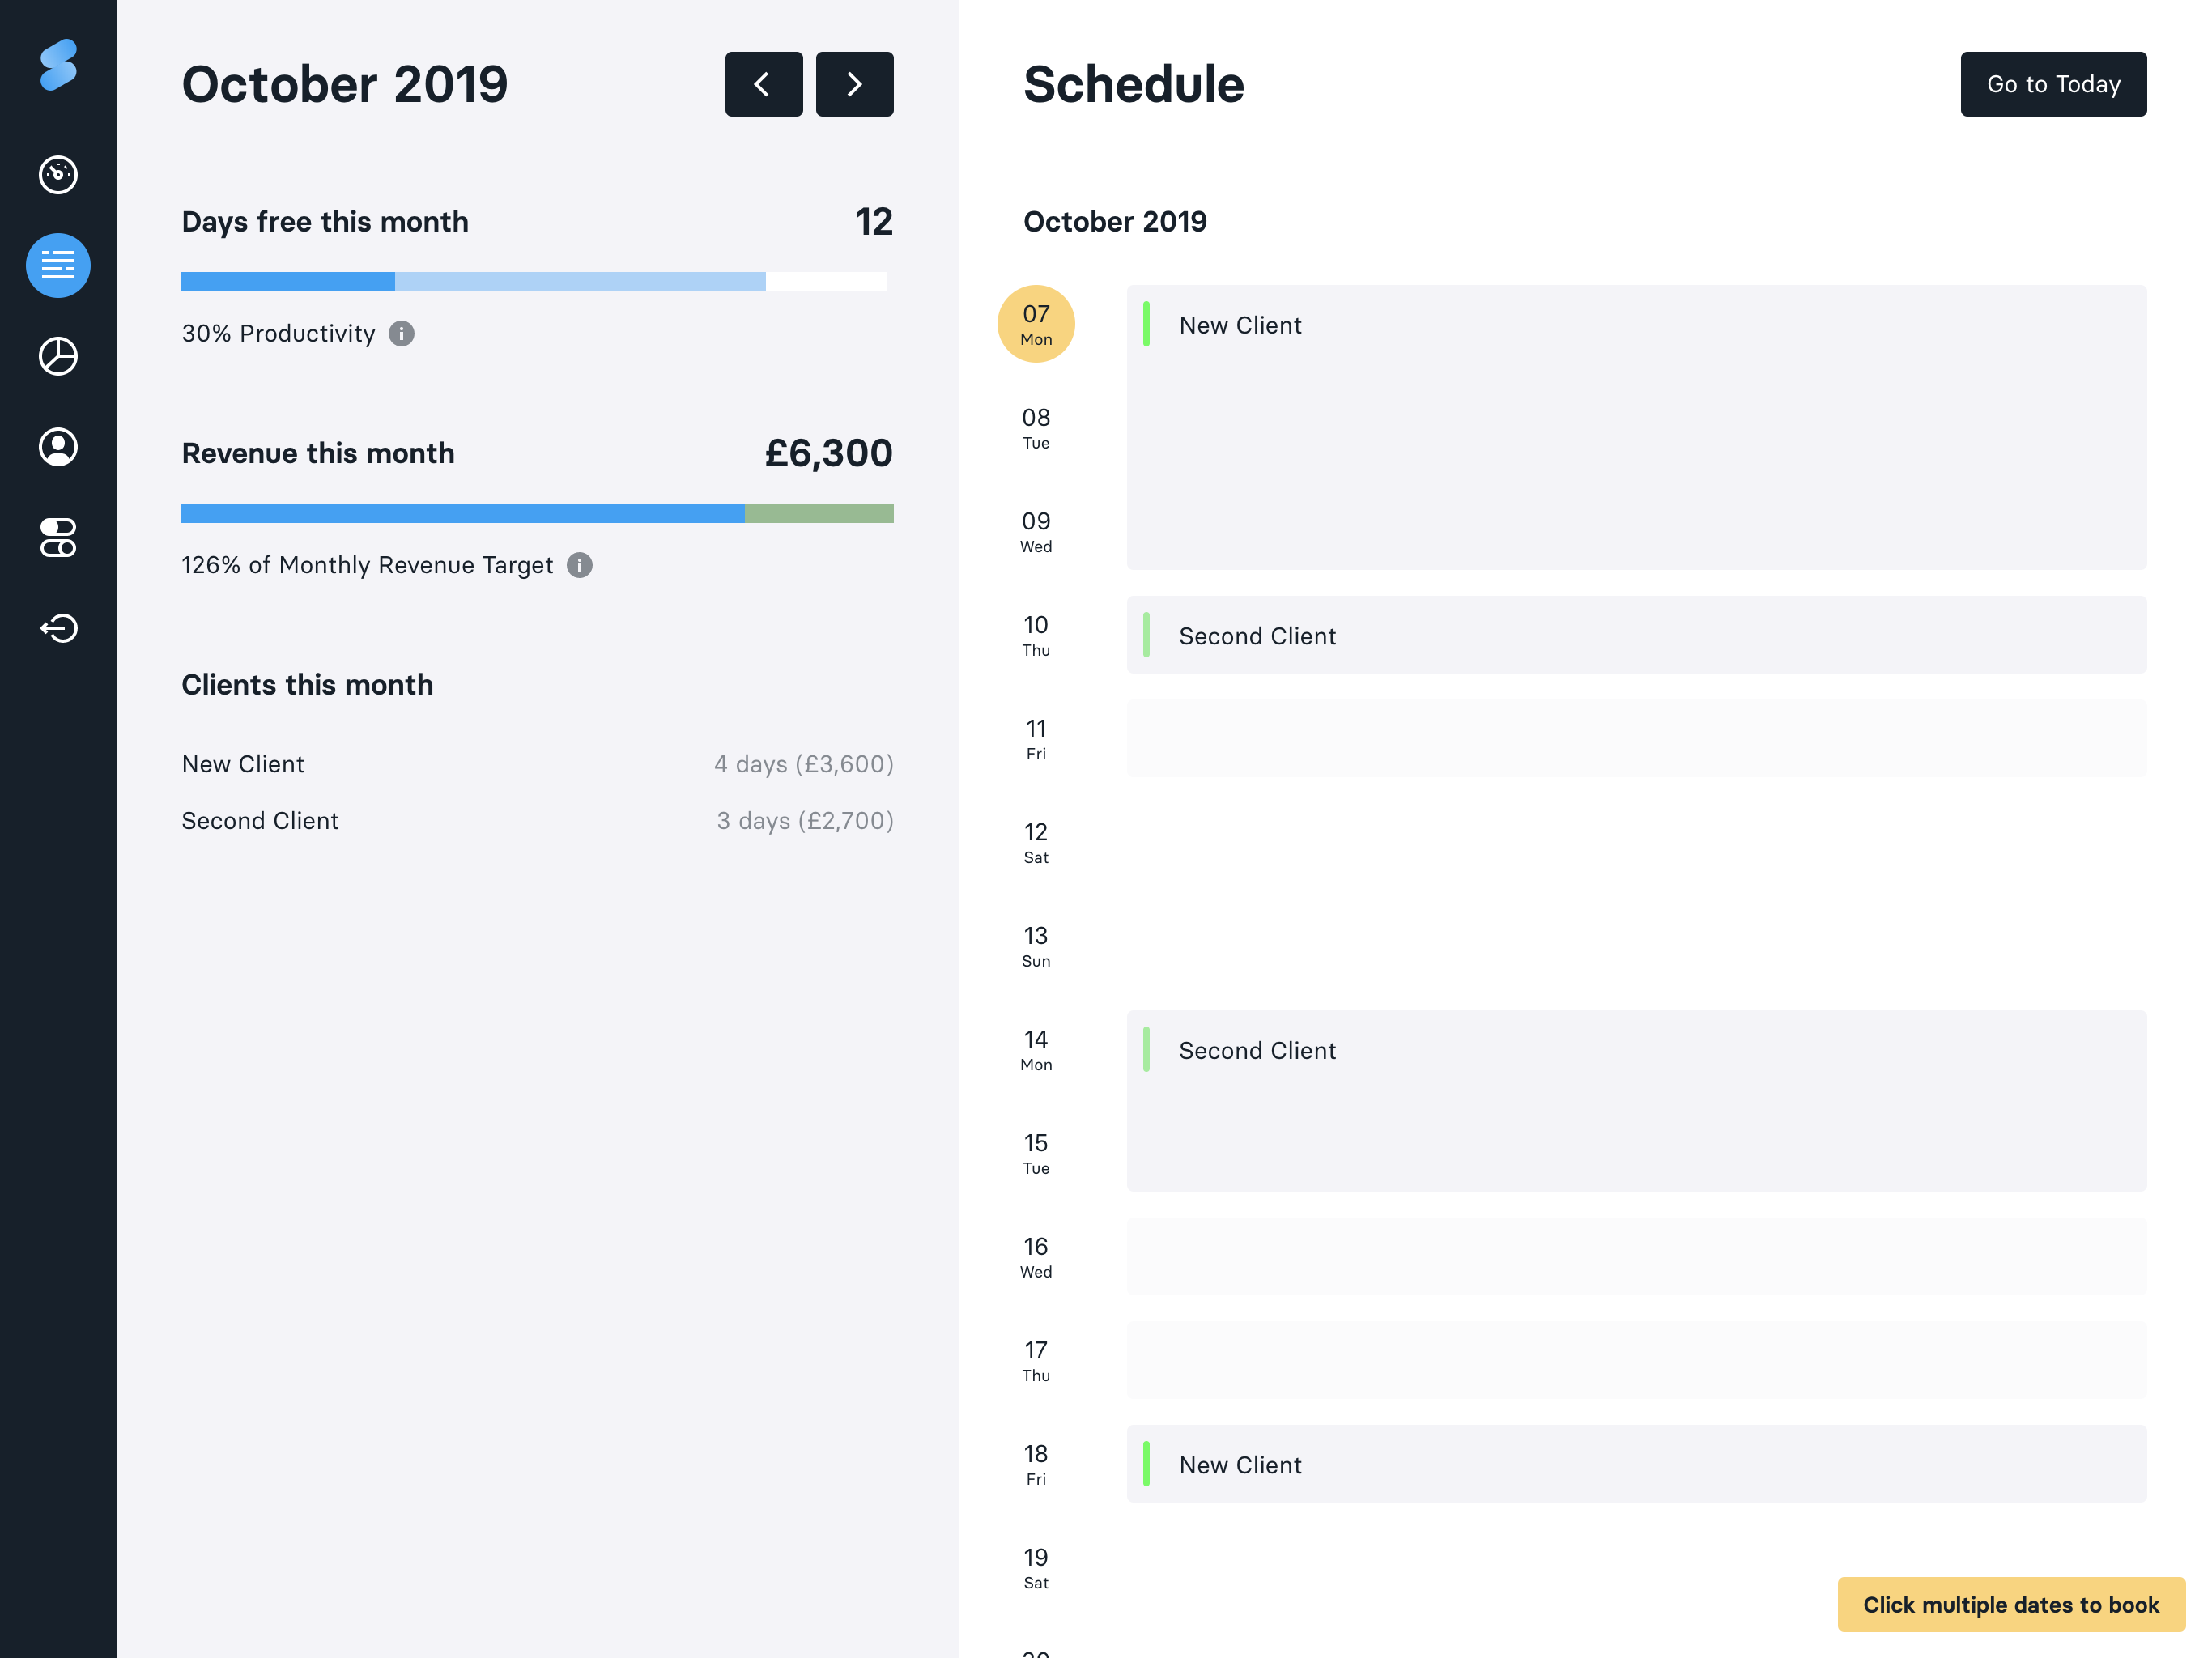Click the logout arrow icon
This screenshot has width=2212, height=1658.
coord(58,628)
